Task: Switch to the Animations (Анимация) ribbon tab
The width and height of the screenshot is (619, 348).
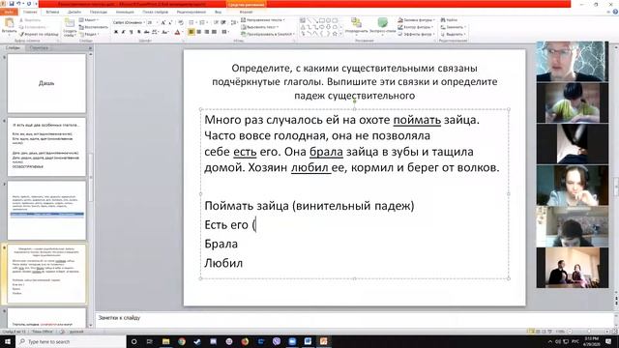Action: click(125, 12)
